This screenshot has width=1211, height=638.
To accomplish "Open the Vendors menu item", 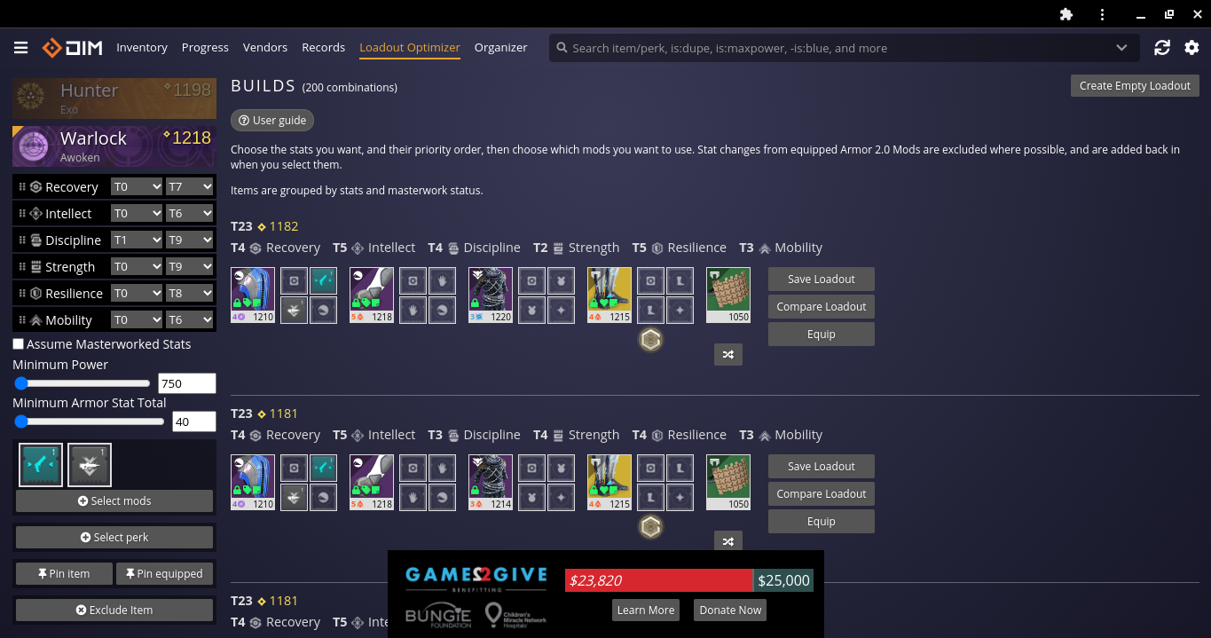I will coord(264,48).
